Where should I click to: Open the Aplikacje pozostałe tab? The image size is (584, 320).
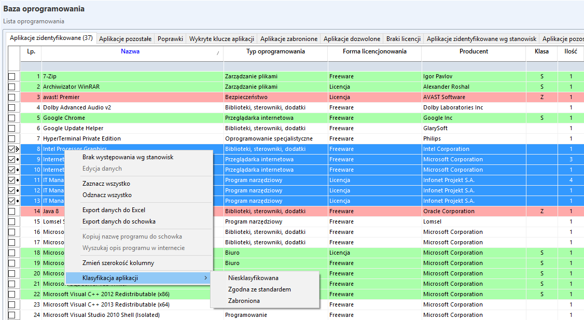pos(125,39)
